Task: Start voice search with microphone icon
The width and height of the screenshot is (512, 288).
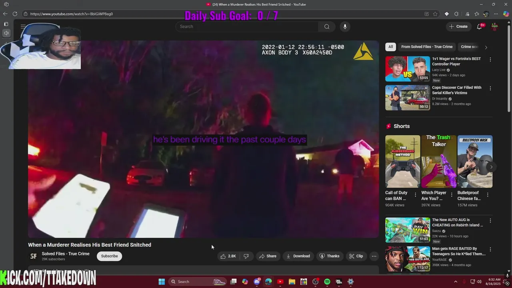Action: 345,26
